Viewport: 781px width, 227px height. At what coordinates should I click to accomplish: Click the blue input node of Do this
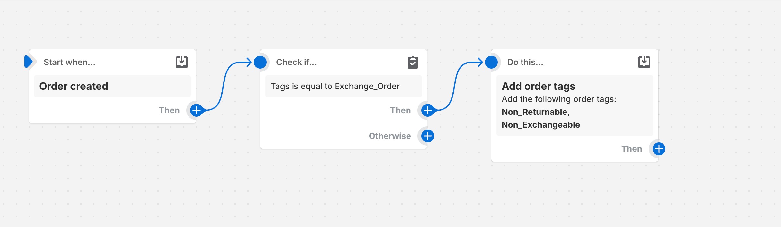(x=491, y=62)
